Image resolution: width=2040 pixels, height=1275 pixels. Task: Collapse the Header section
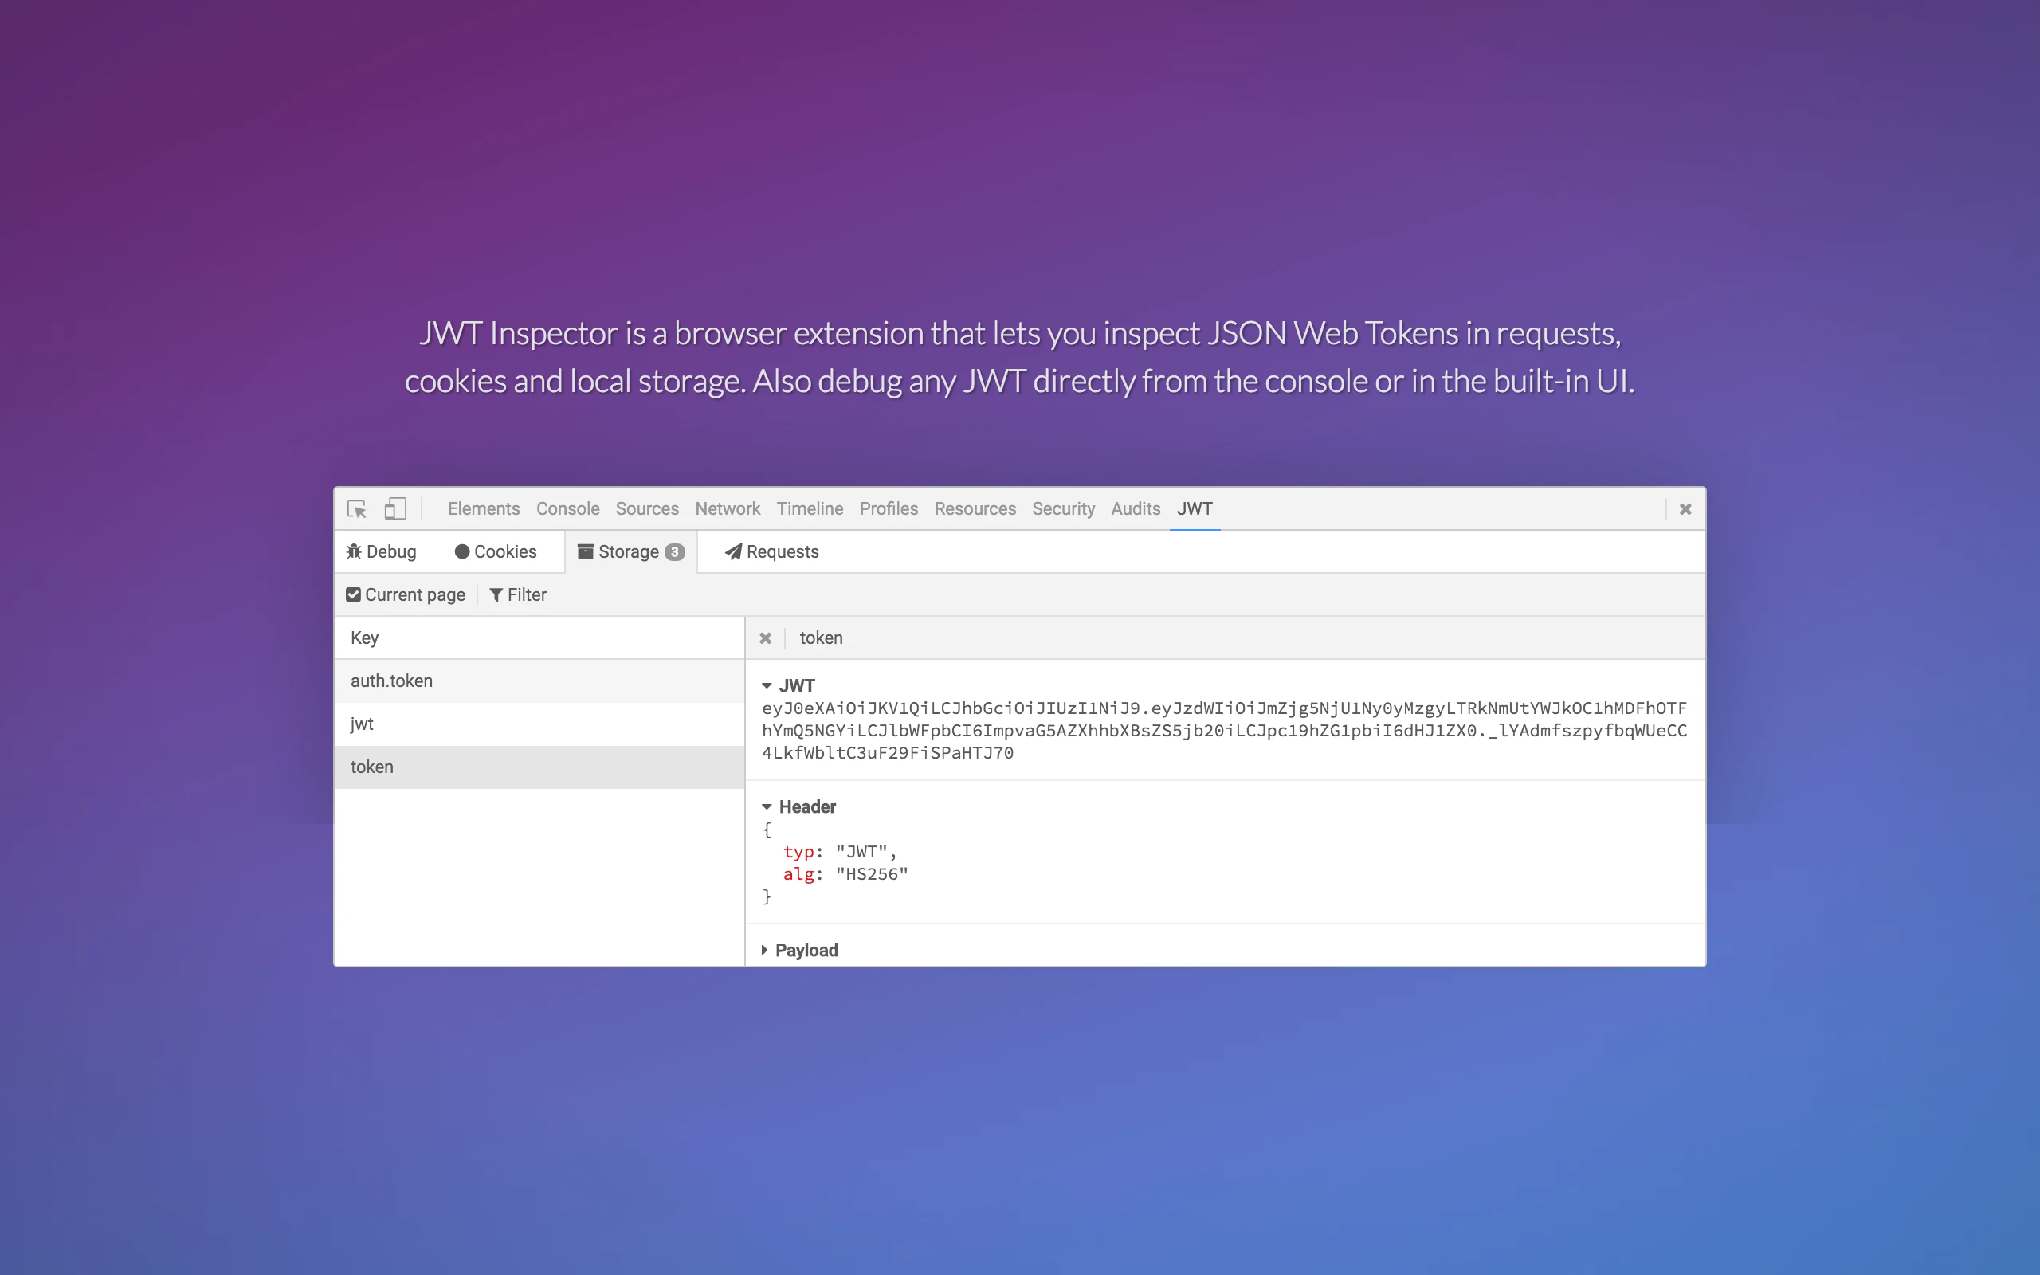(767, 806)
